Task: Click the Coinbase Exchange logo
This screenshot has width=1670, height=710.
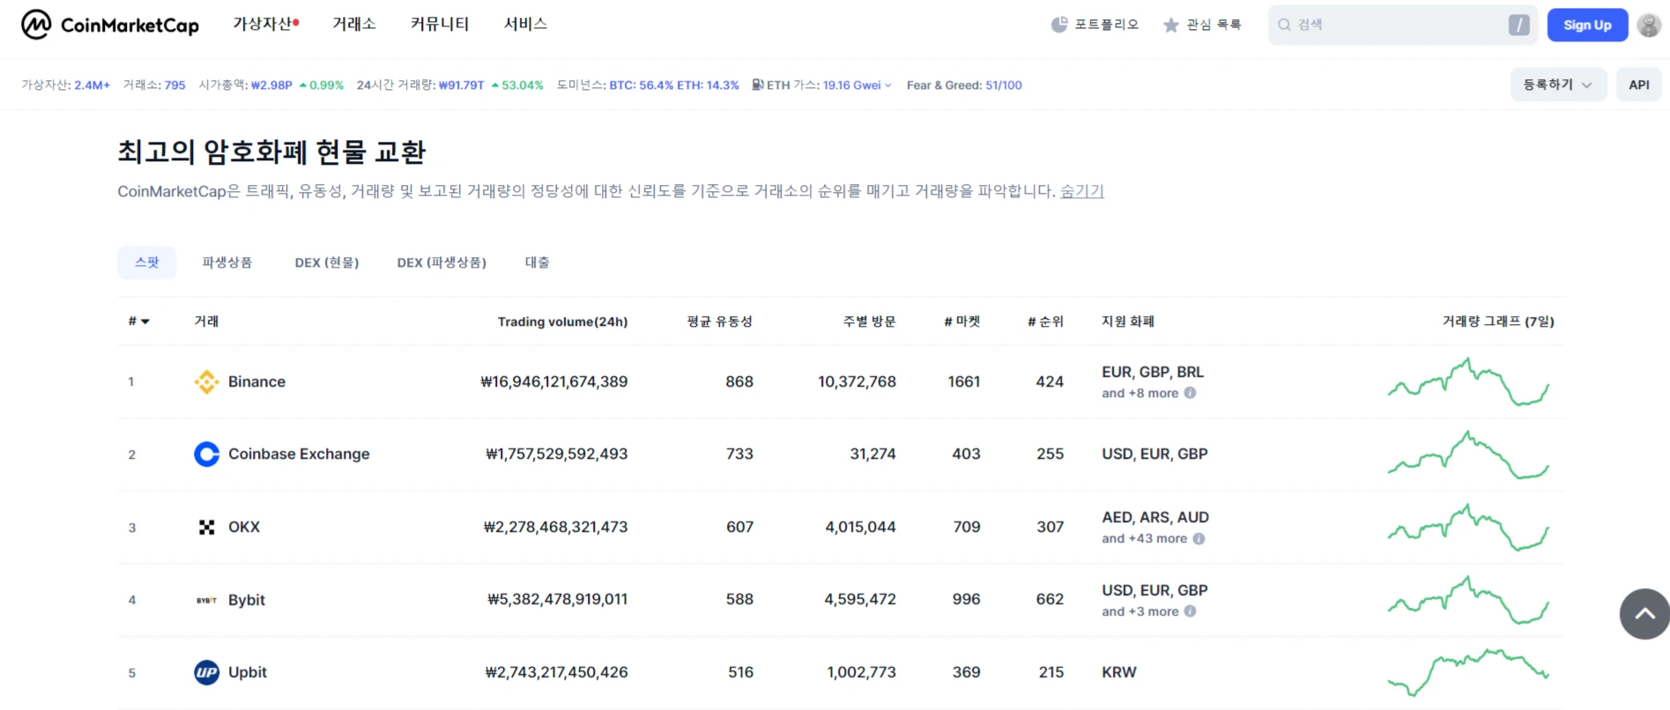Action: click(206, 454)
